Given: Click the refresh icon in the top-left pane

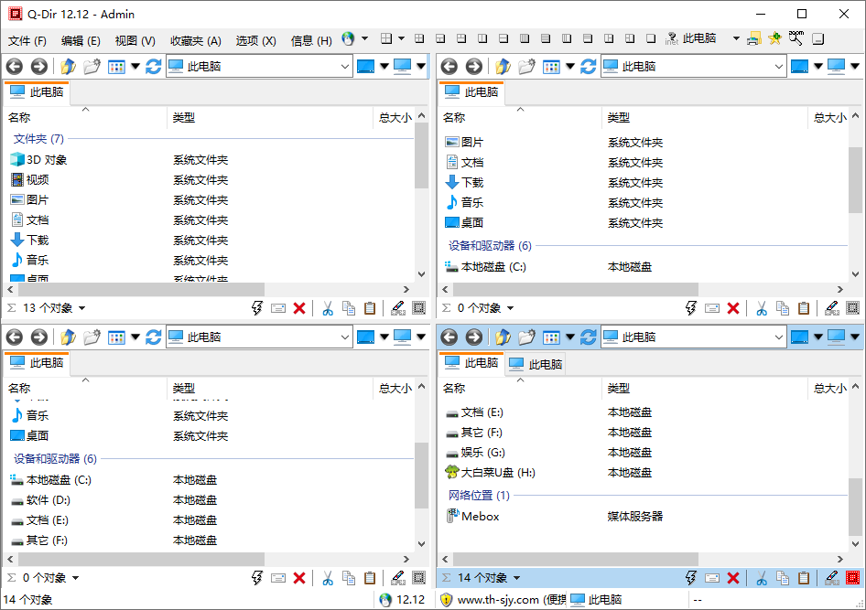Looking at the screenshot, I should (x=153, y=67).
